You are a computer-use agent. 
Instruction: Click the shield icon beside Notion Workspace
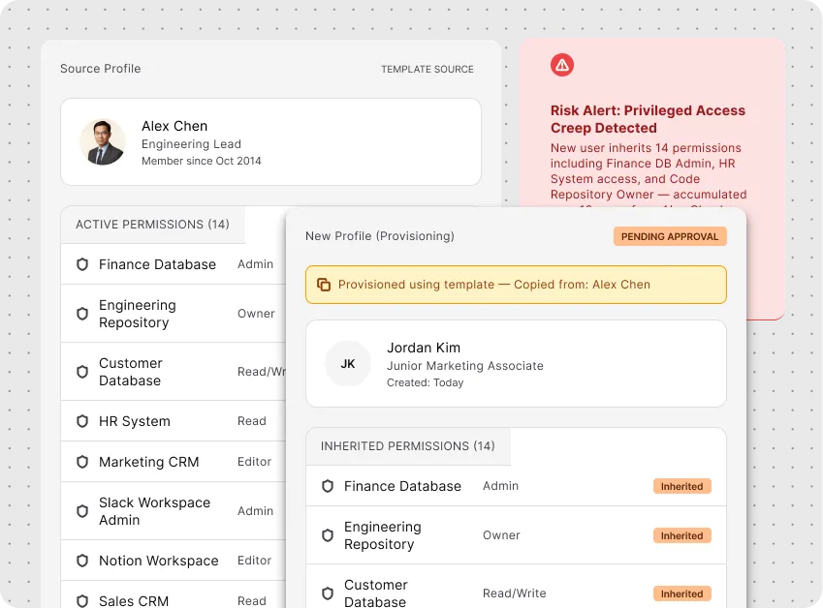tap(82, 561)
